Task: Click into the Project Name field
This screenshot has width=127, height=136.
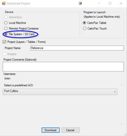Action: (x=77, y=48)
